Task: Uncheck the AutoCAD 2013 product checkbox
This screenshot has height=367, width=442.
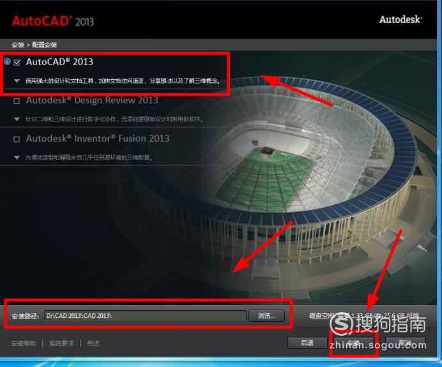Action: (17, 63)
